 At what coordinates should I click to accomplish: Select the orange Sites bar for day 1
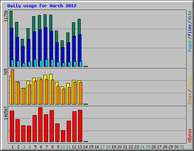pyautogui.click(x=13, y=87)
